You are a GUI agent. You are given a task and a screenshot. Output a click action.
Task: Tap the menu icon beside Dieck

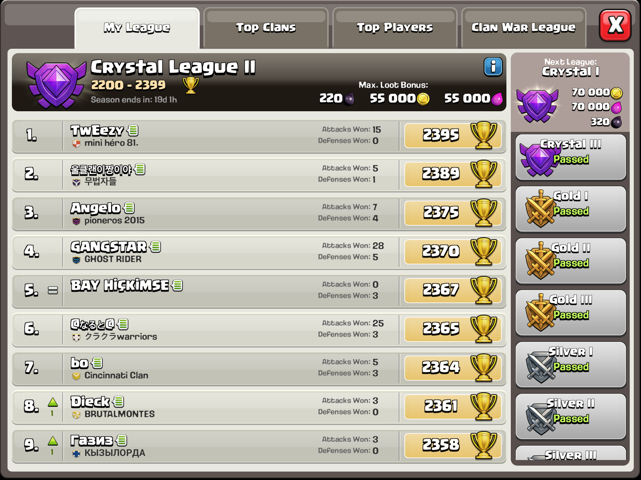[x=119, y=402]
